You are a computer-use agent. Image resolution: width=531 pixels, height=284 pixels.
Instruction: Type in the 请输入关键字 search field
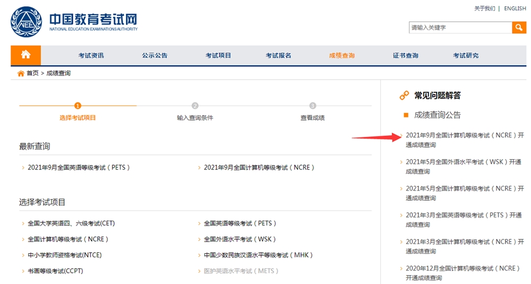click(459, 28)
